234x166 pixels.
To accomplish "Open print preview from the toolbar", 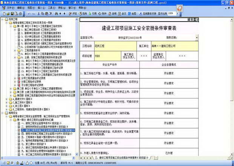I will point(16,14).
